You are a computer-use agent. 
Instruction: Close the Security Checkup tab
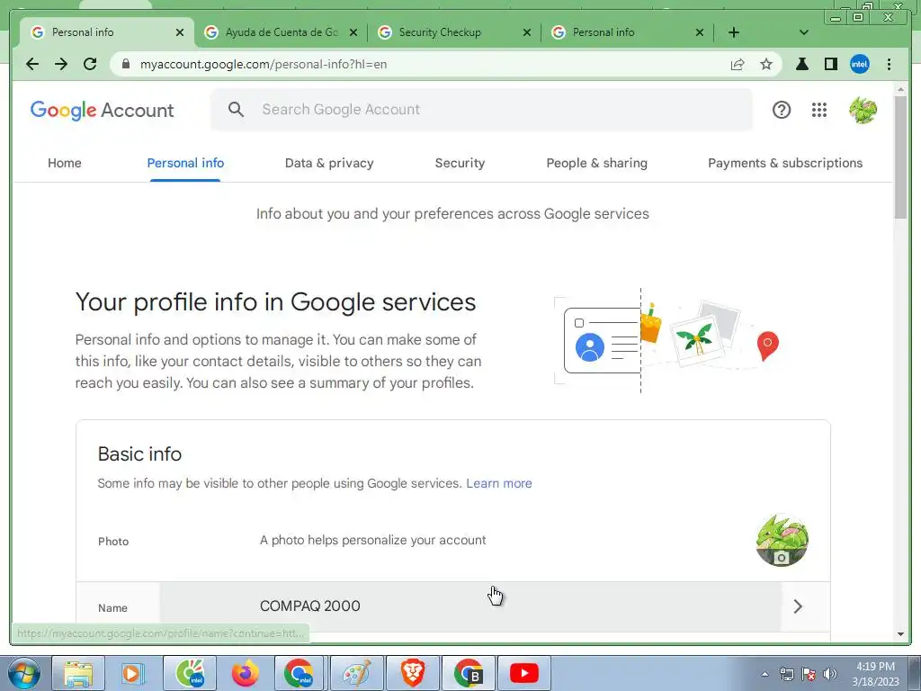pos(527,32)
